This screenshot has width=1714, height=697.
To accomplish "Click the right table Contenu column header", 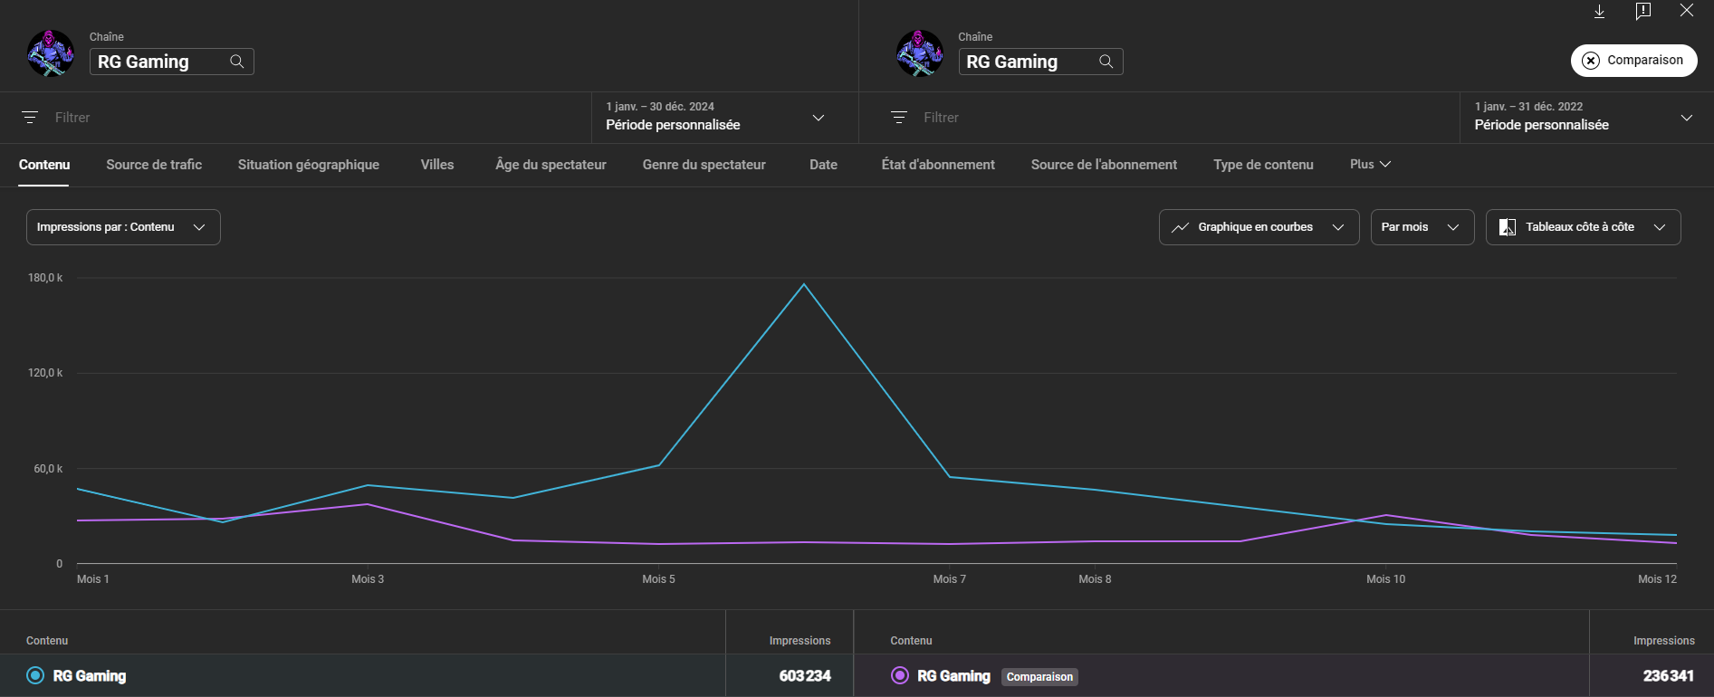I will point(911,641).
